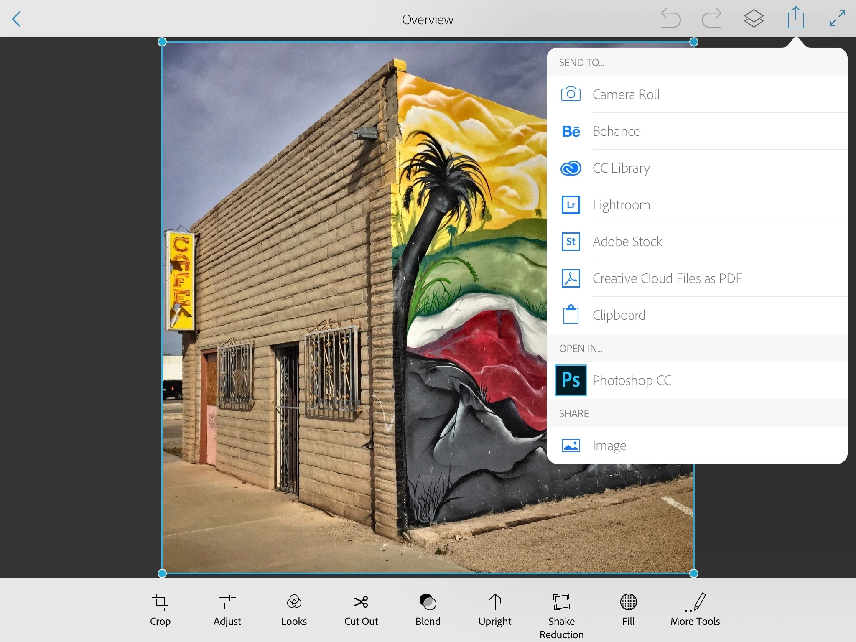Expand More Tools options
856x642 pixels.
(x=695, y=609)
